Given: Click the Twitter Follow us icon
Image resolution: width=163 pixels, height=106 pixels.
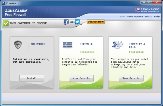Looking at the screenshot, I should 77,22.
